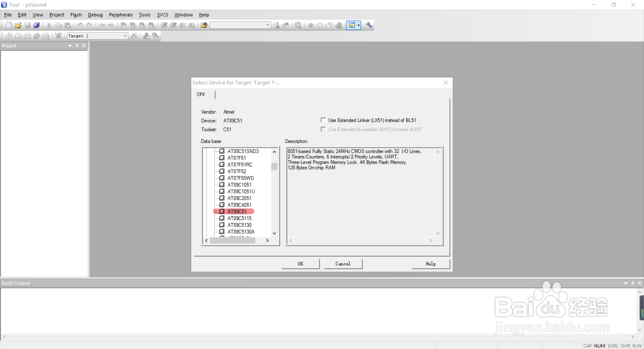Click the Cut scissors icon
The height and width of the screenshot is (349, 644).
click(x=49, y=25)
